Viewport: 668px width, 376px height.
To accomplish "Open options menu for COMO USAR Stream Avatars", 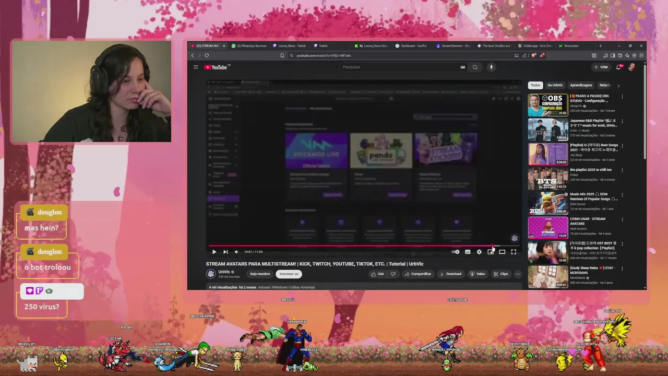I will point(622,219).
